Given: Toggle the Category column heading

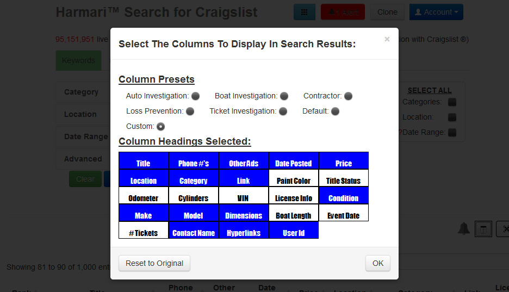Looking at the screenshot, I should point(194,178).
